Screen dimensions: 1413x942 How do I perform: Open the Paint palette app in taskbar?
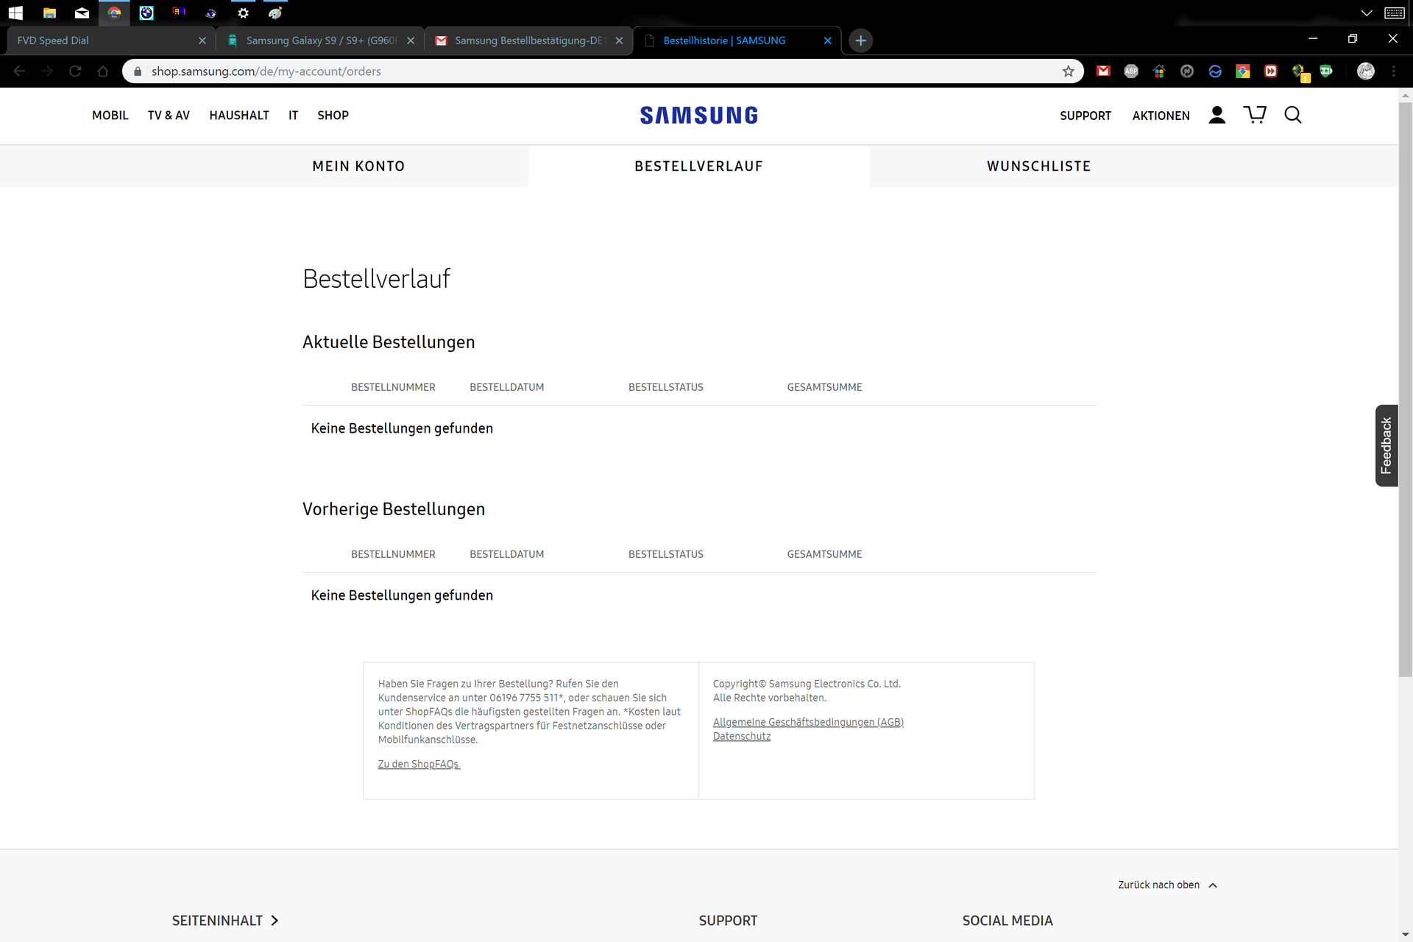pos(275,13)
